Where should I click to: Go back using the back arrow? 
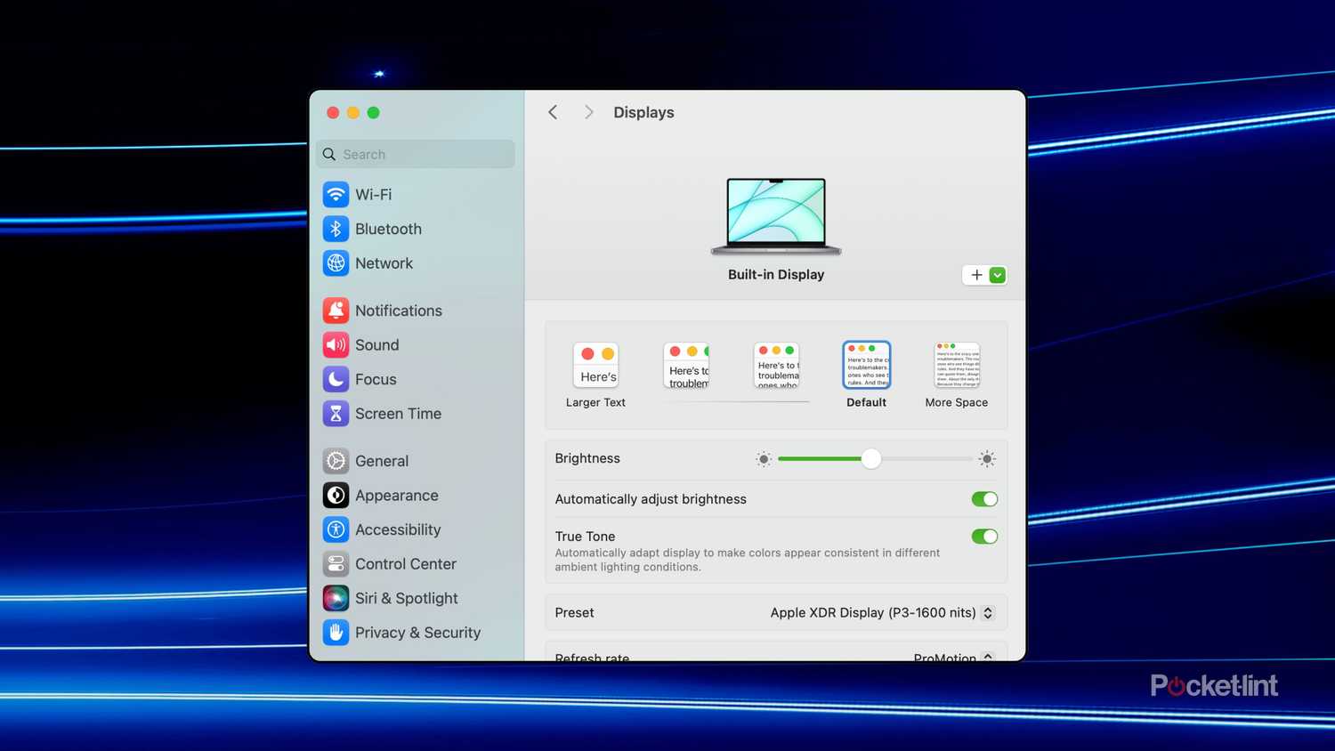[x=553, y=112]
